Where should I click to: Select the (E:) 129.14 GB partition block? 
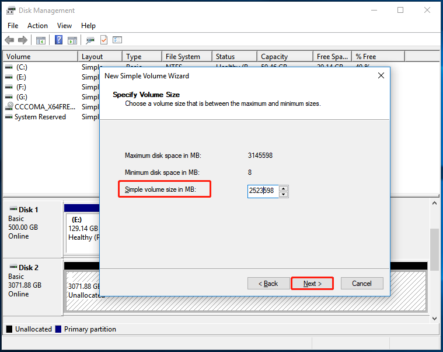pyautogui.click(x=82, y=233)
